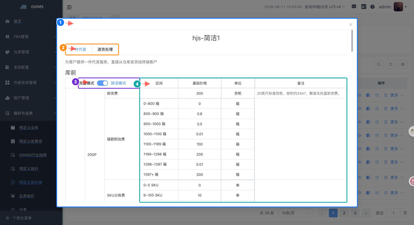Viewport: 414px width, 225px height.
Task: Close the hjs-简洁1 dialog with X
Action: coord(351,25)
